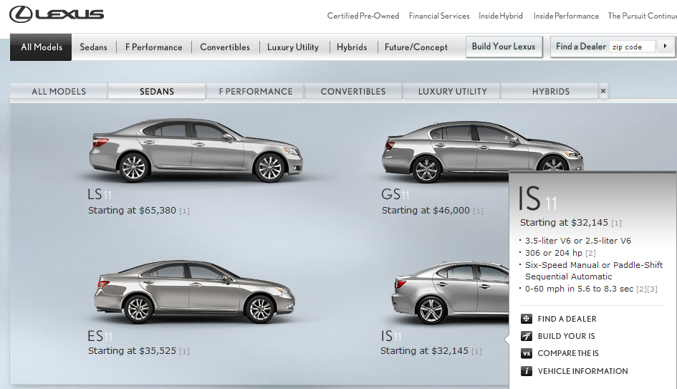Click the Vehicle Information info icon
677x389 pixels.
pos(527,371)
